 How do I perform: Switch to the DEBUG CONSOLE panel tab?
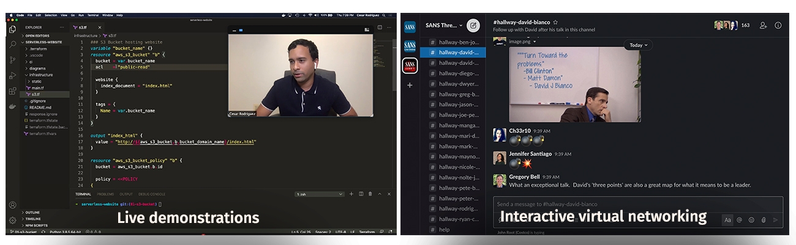[x=151, y=194]
